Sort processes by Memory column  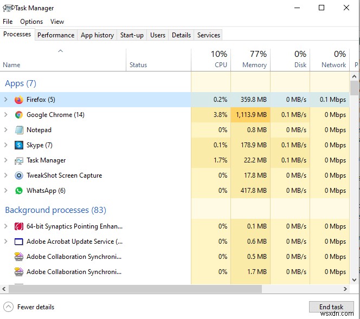[x=250, y=60]
